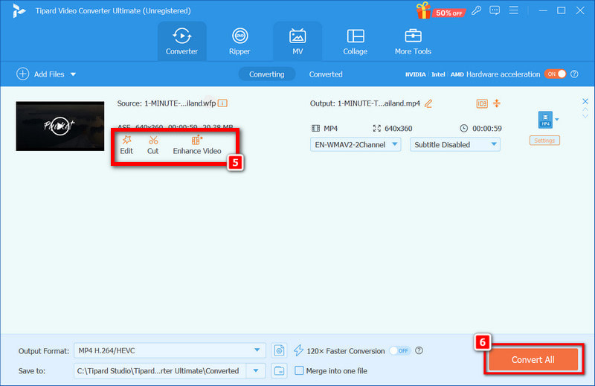595x386 pixels.
Task: Open the Edit tool
Action: click(x=126, y=145)
